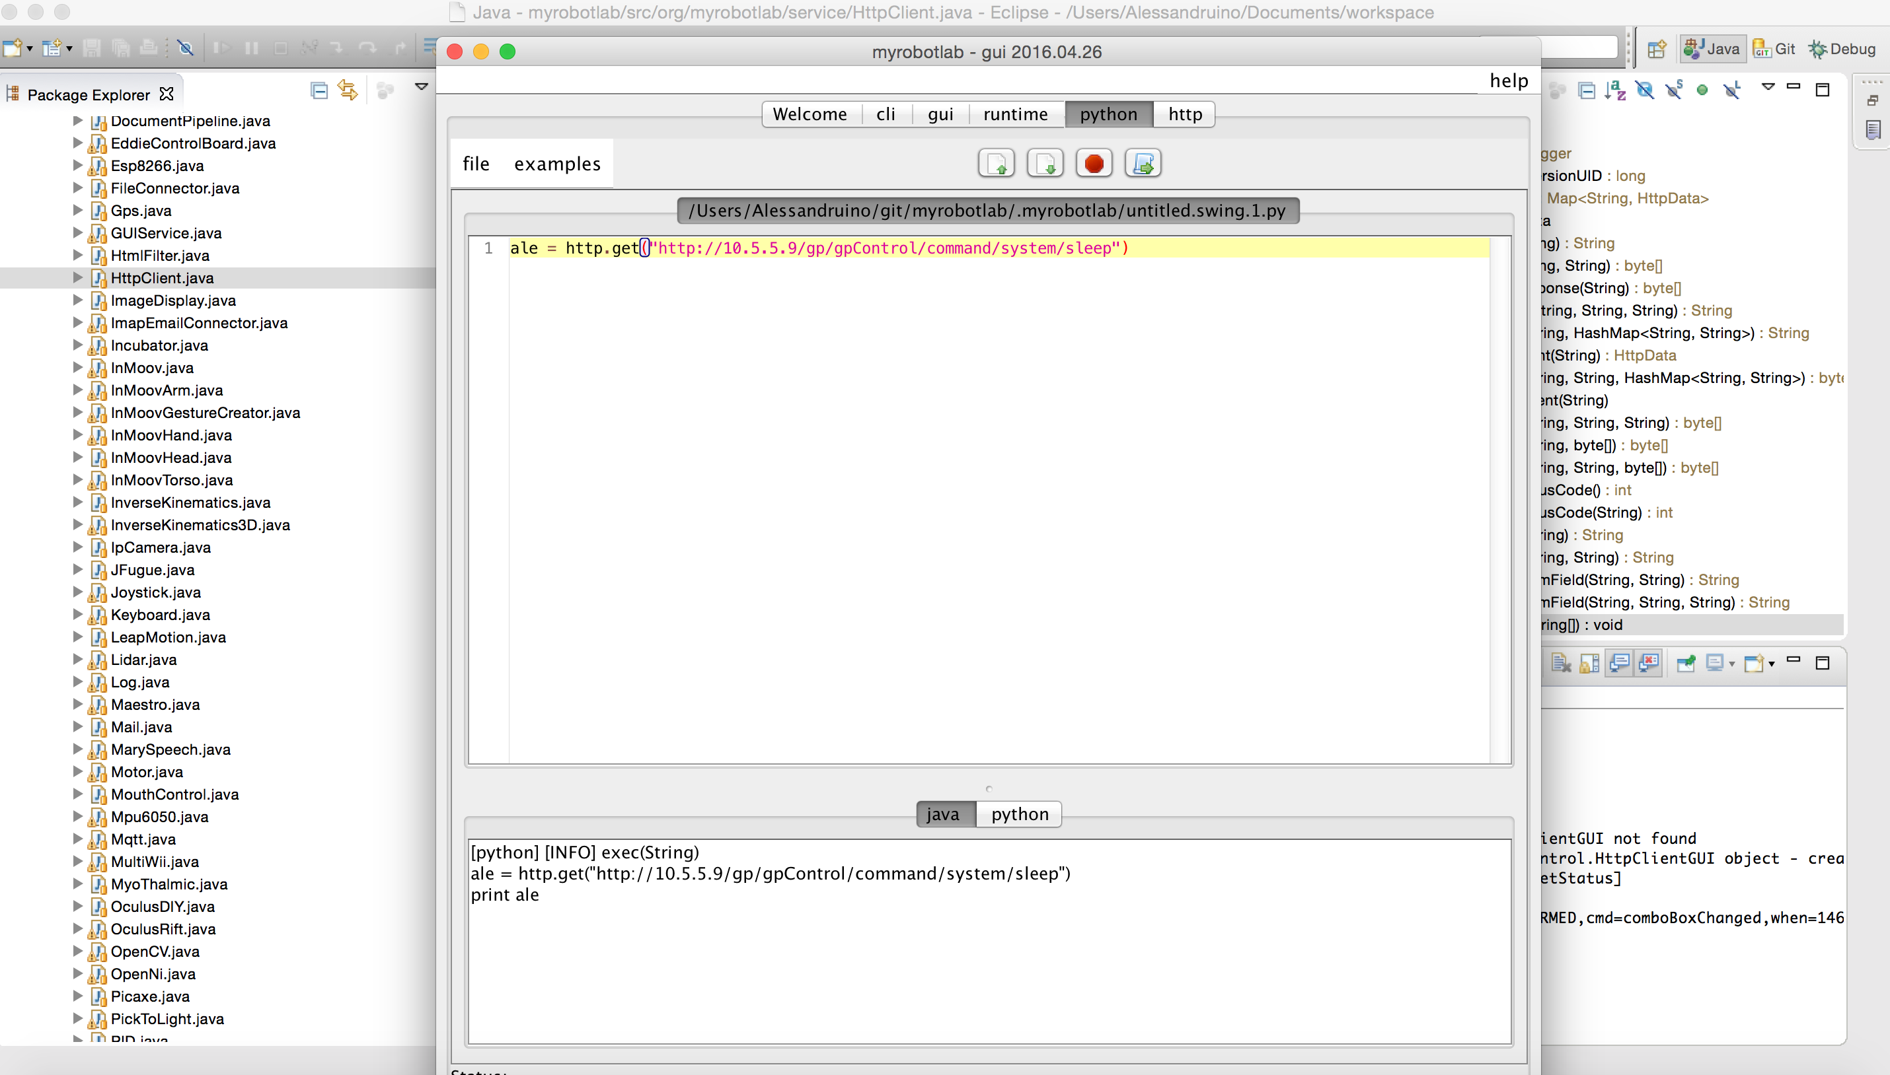Select the python console tab
The image size is (1890, 1075).
tap(1020, 814)
